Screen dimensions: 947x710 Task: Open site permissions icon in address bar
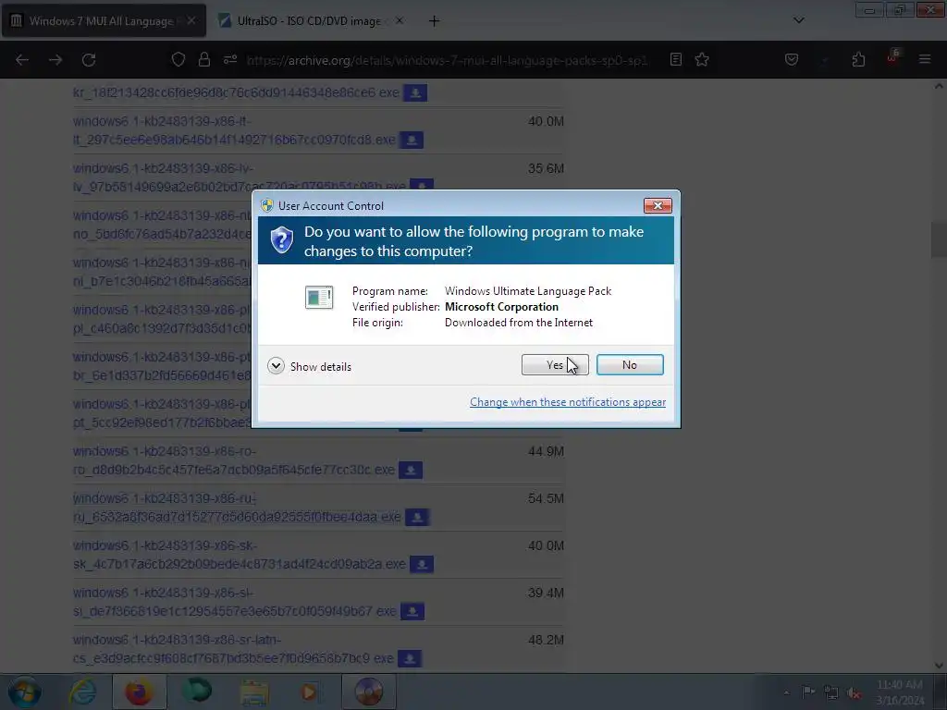(x=230, y=60)
